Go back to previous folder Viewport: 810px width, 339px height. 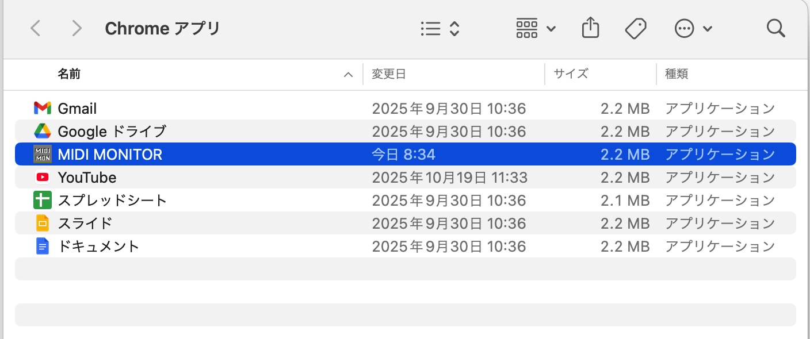[x=36, y=28]
